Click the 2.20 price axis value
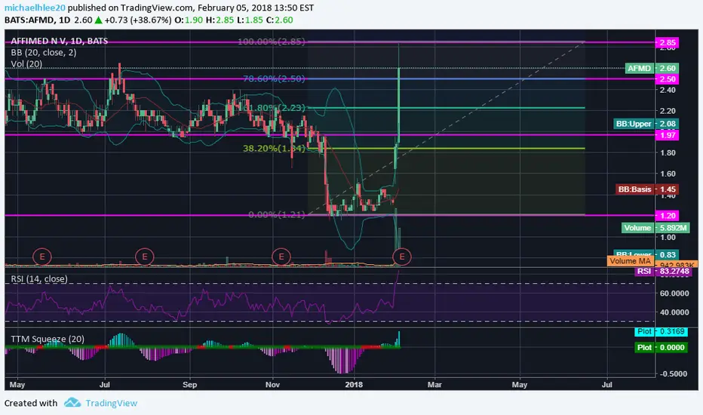 (x=668, y=111)
